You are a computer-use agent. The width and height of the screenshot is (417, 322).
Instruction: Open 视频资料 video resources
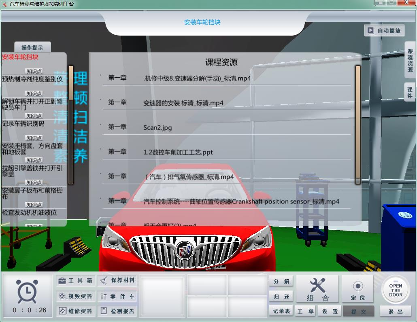[x=75, y=296]
